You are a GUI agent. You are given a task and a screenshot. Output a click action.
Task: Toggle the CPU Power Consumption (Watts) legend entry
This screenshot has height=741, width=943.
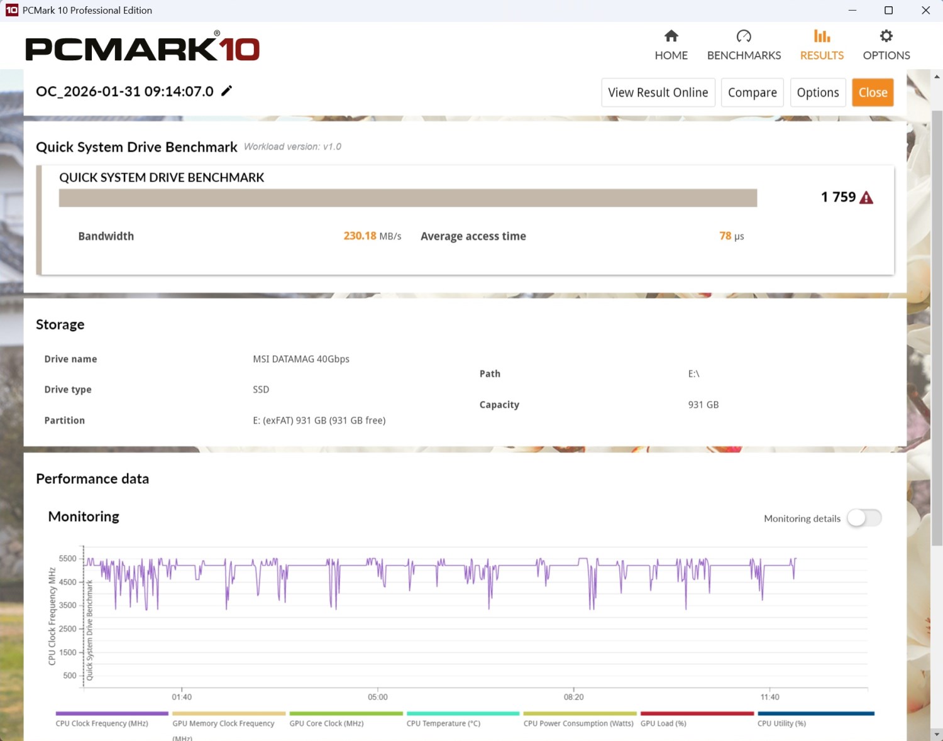(580, 719)
